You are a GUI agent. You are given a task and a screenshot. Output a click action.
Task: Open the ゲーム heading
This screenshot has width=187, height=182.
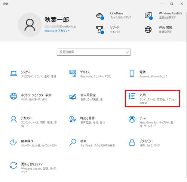143,118
